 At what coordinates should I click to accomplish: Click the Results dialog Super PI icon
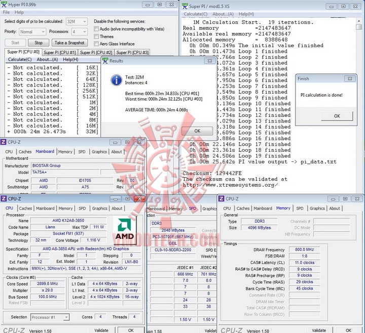click(105, 60)
